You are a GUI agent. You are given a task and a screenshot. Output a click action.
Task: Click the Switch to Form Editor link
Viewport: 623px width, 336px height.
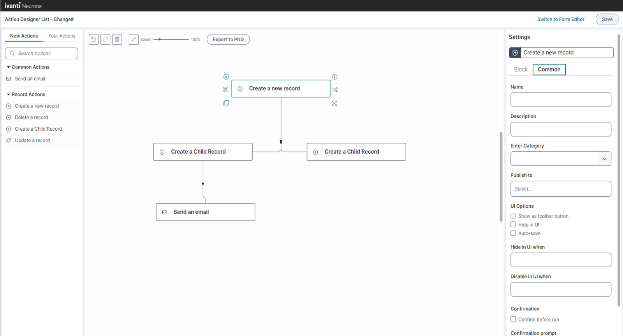pos(560,19)
